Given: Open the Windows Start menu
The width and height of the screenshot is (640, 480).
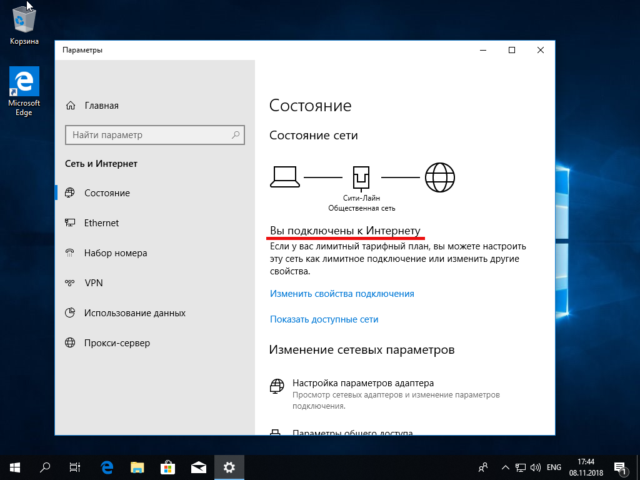Looking at the screenshot, I should click(x=15, y=467).
